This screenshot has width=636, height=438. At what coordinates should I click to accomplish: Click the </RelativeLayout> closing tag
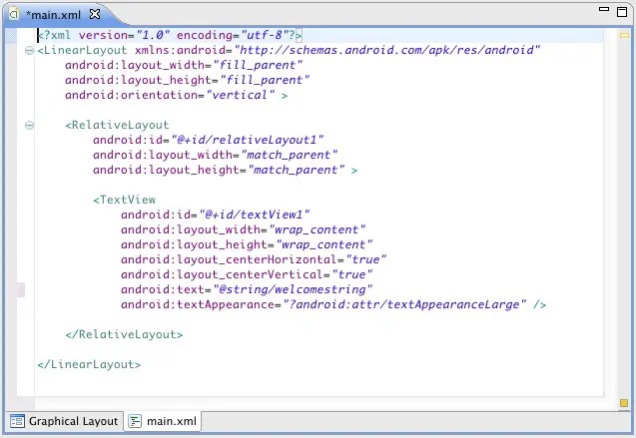pyautogui.click(x=124, y=334)
